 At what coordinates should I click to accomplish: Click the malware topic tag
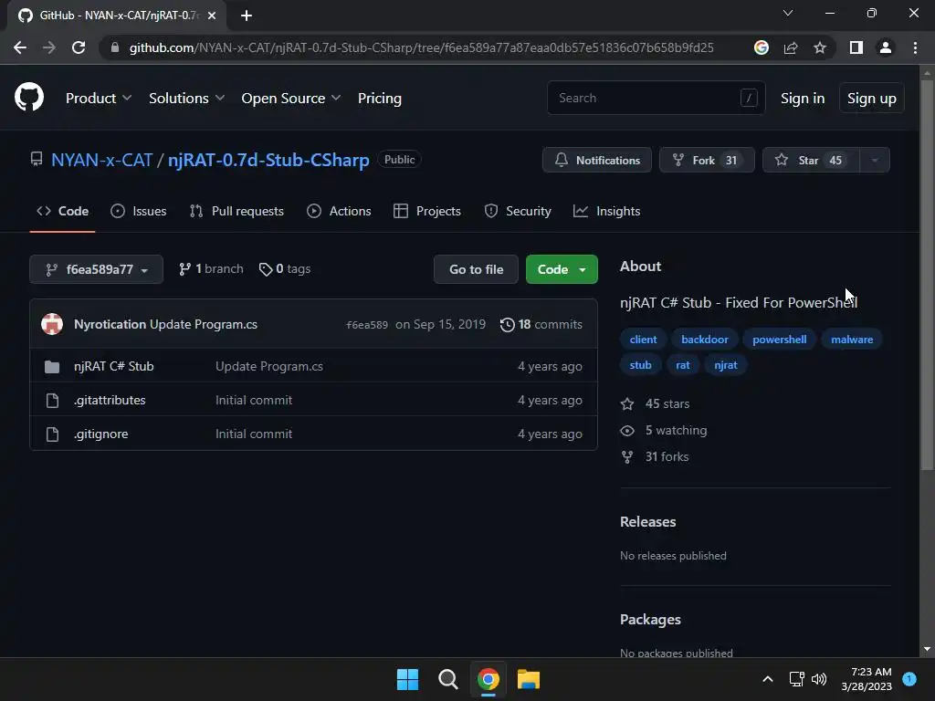[852, 340]
